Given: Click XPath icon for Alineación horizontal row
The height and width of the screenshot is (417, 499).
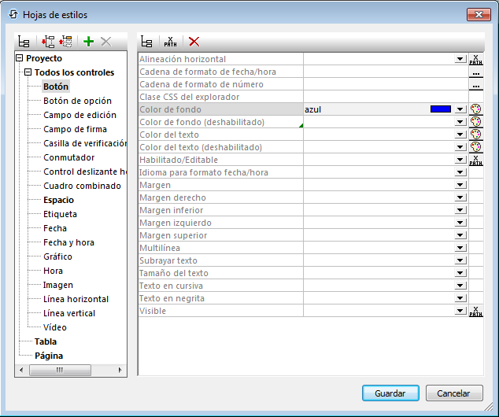Looking at the screenshot, I should pyautogui.click(x=475, y=59).
